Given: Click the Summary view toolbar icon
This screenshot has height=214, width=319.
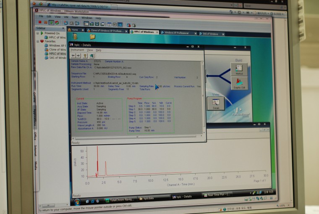Looking at the screenshot, I should 109,24.
